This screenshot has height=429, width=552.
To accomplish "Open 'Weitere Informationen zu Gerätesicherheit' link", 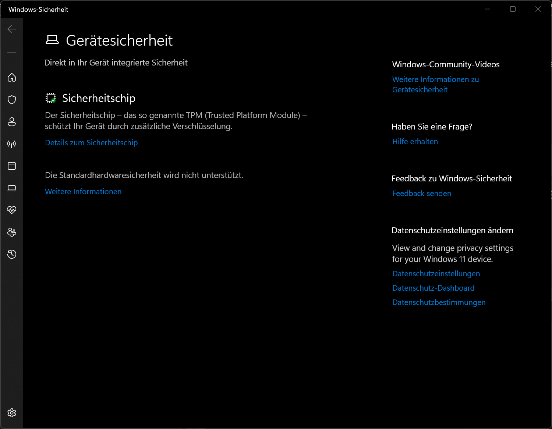I will (x=436, y=85).
